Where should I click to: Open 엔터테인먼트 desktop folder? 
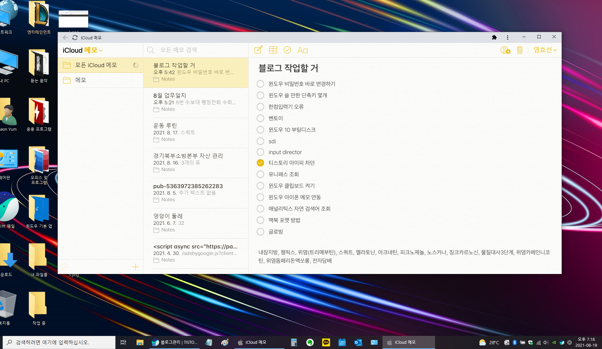pyautogui.click(x=39, y=18)
